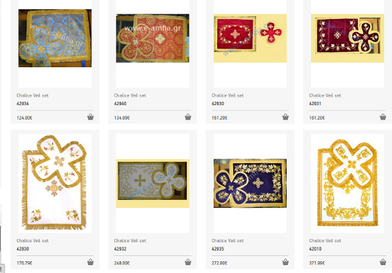392x273 pixels.
Task: View the burgundy veil set 42931 photo
Action: [348, 39]
